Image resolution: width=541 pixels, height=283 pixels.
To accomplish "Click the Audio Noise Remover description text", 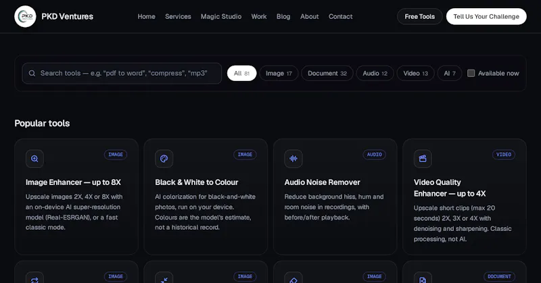I will 334,207.
